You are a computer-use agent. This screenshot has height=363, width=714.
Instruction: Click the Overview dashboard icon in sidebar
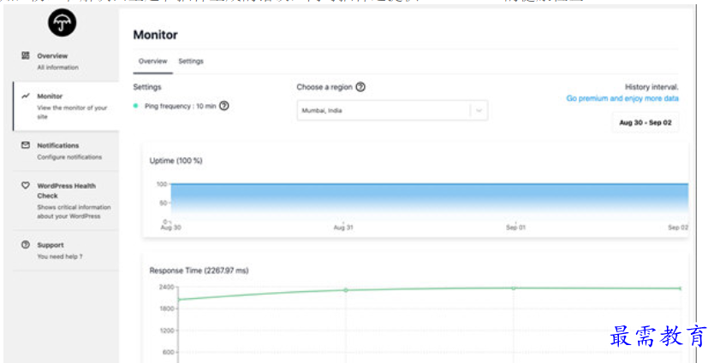point(26,56)
